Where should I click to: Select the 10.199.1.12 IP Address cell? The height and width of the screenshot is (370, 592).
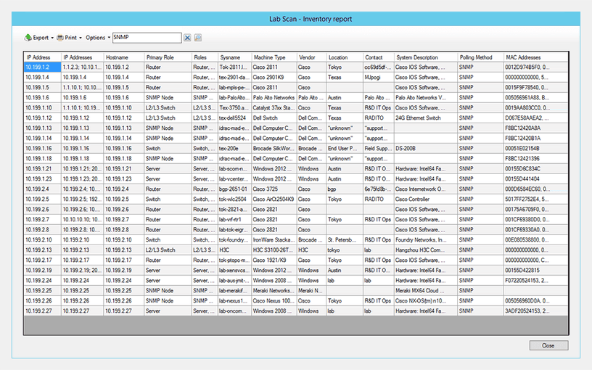[43, 118]
